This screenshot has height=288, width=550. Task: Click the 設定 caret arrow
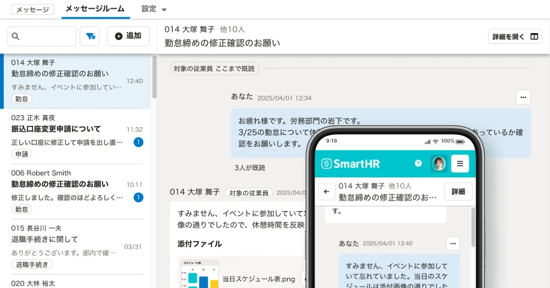(x=164, y=10)
